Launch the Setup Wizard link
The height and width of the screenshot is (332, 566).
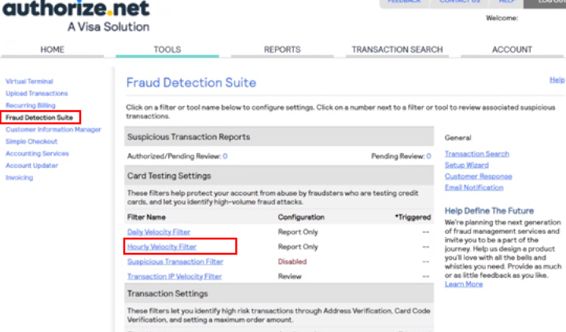467,166
